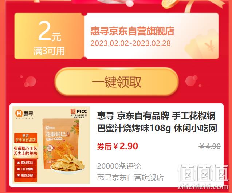
Task: Click the 惠寻京东自有品牌 orange badge
Action: pos(25,138)
